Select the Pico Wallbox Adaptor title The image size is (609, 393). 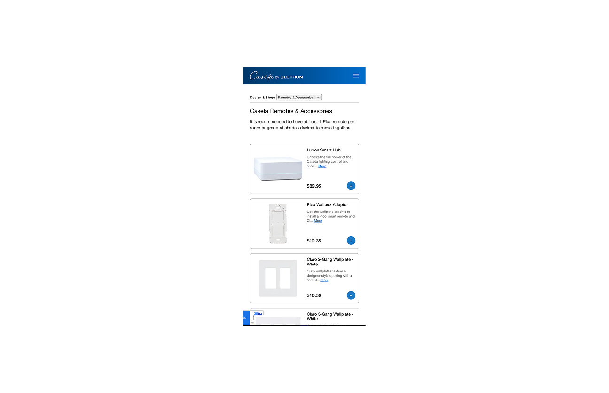pyautogui.click(x=327, y=205)
